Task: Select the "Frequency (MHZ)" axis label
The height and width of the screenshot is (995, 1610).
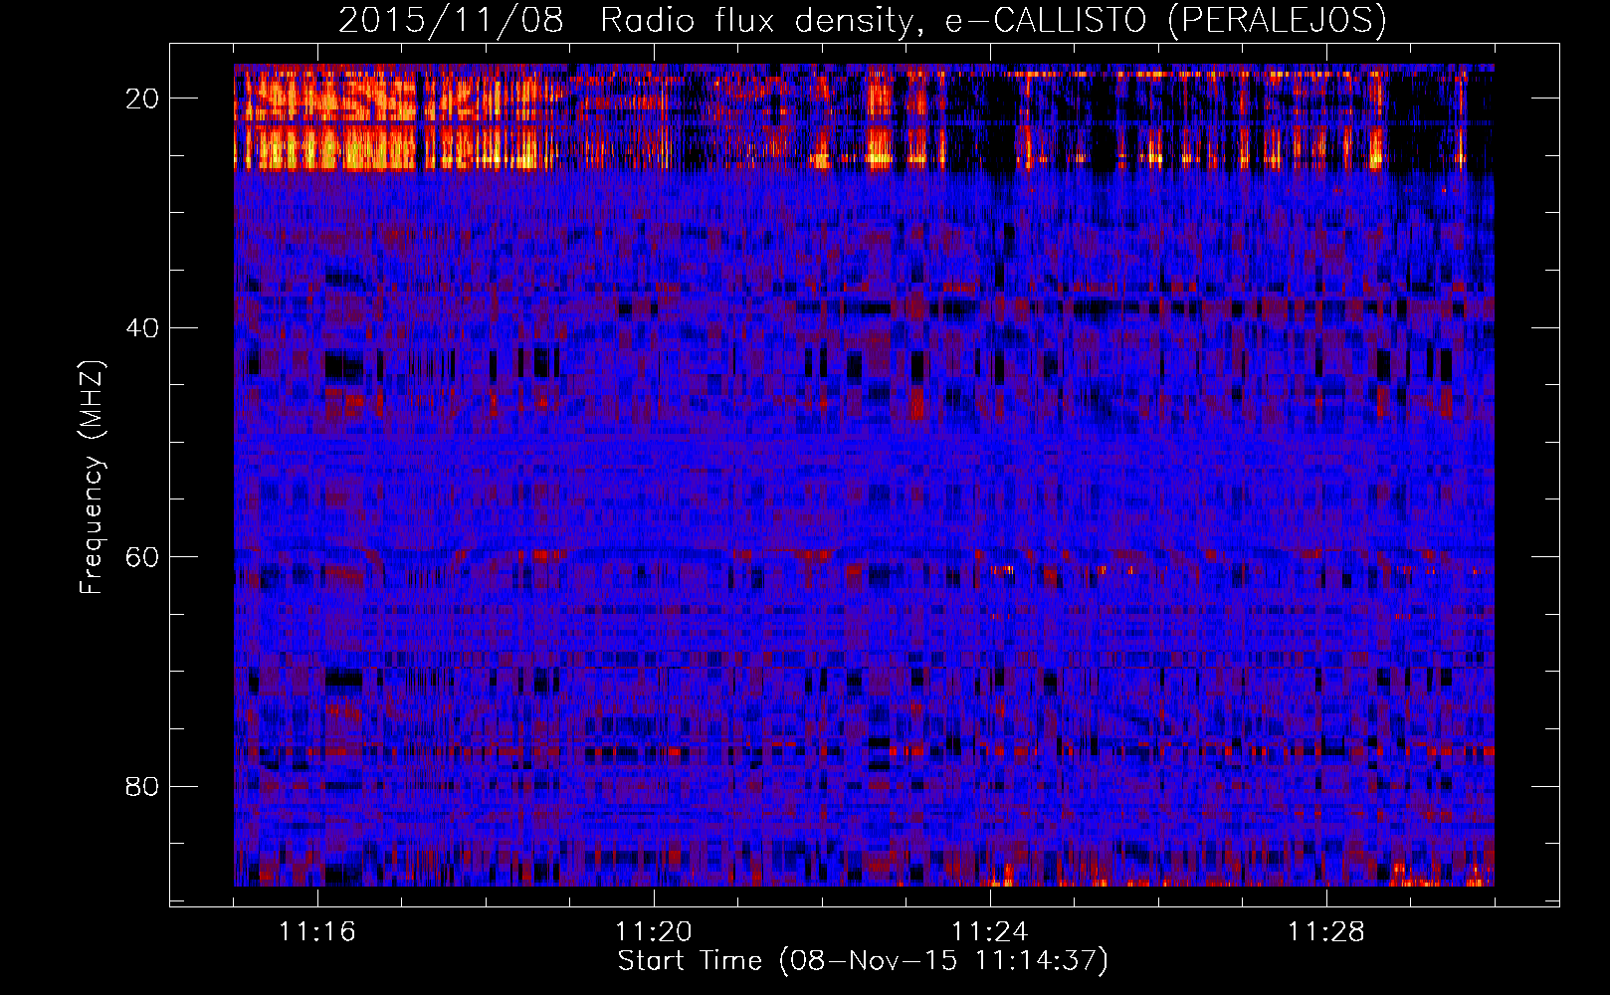Action: tap(92, 477)
